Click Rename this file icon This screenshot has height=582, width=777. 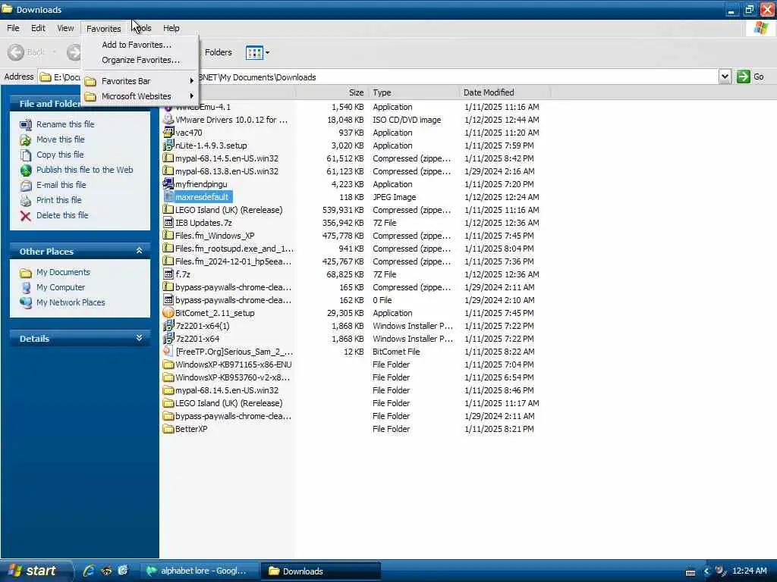[x=26, y=125]
